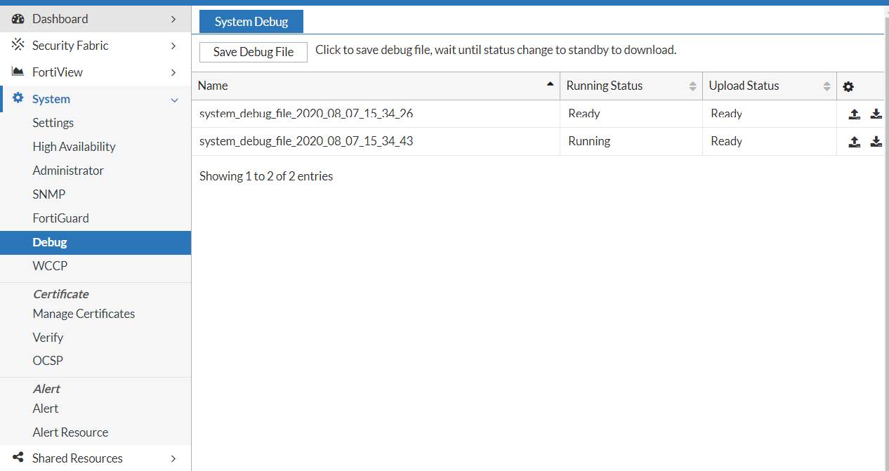Sort by Upload Status arrows
This screenshot has width=889, height=471.
[x=827, y=86]
